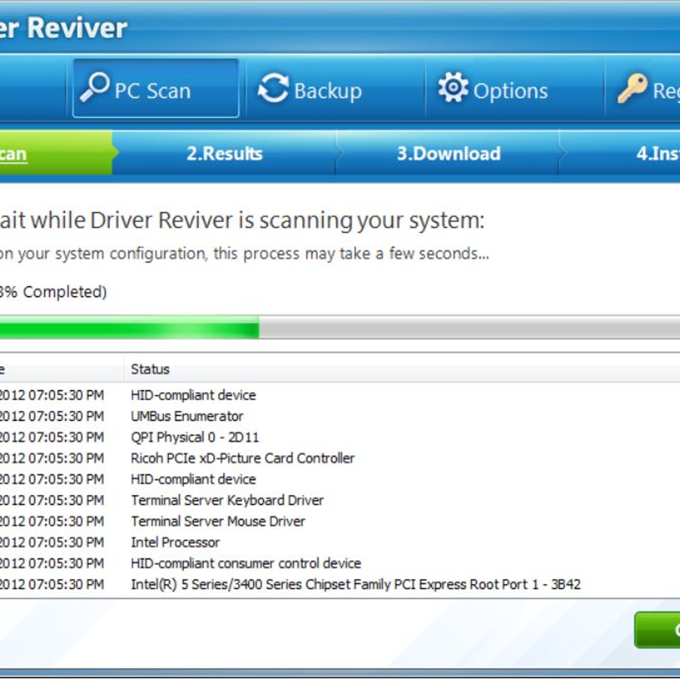Go to the 3.Download step
The height and width of the screenshot is (680, 680).
coord(448,153)
